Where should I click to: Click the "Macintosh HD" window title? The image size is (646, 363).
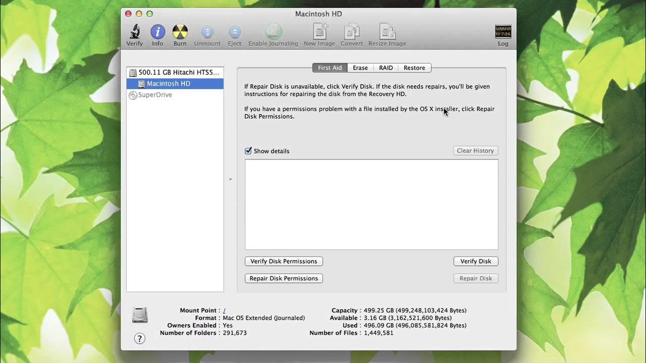click(x=318, y=14)
